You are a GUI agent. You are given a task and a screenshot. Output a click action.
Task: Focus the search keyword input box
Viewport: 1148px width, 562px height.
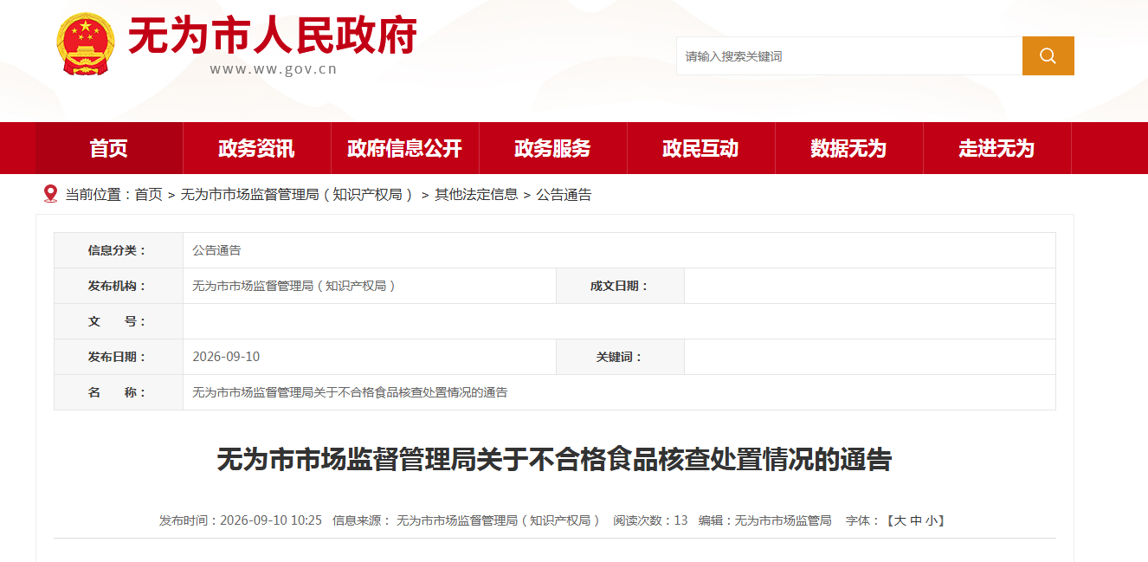pos(849,56)
